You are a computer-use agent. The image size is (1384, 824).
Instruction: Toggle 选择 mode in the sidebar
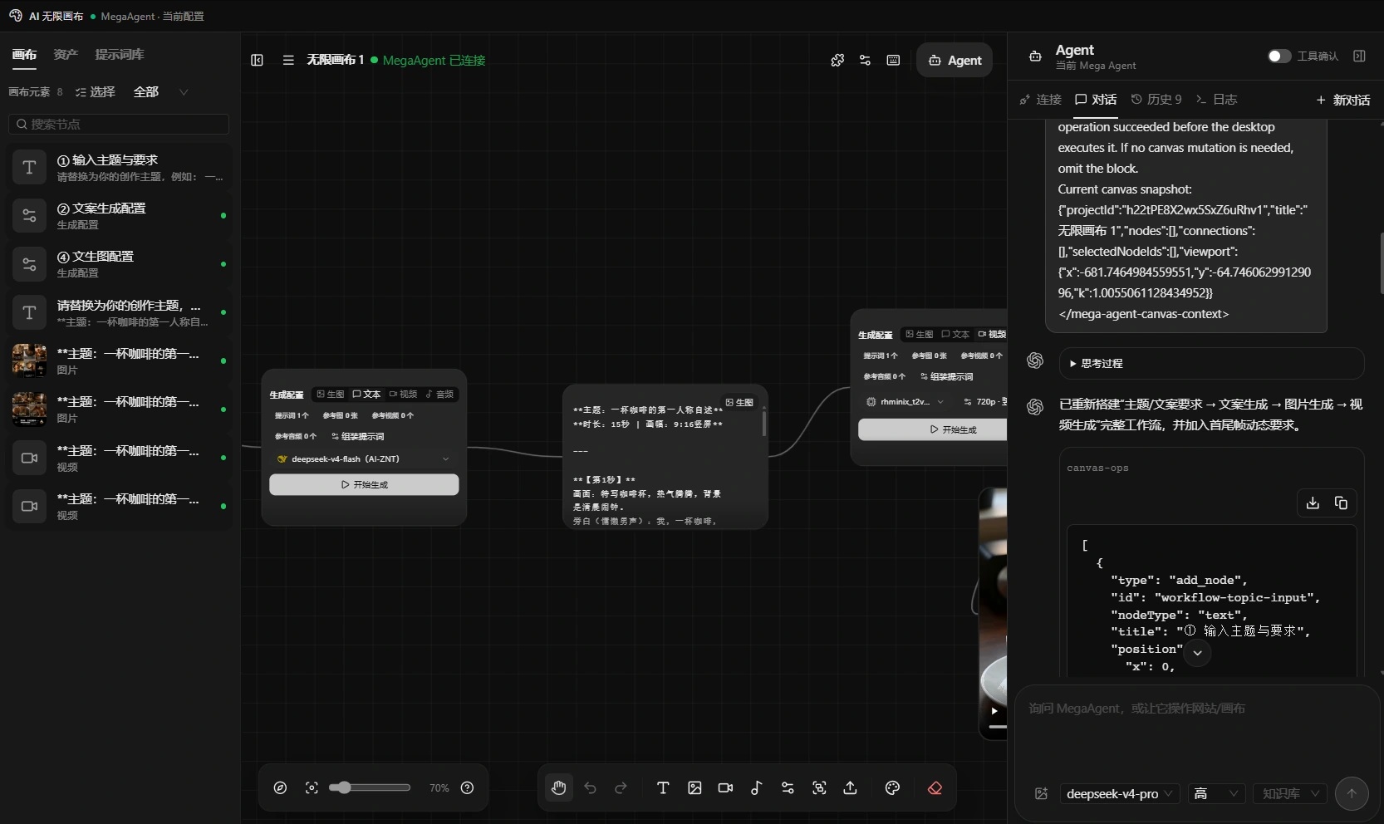coord(96,91)
